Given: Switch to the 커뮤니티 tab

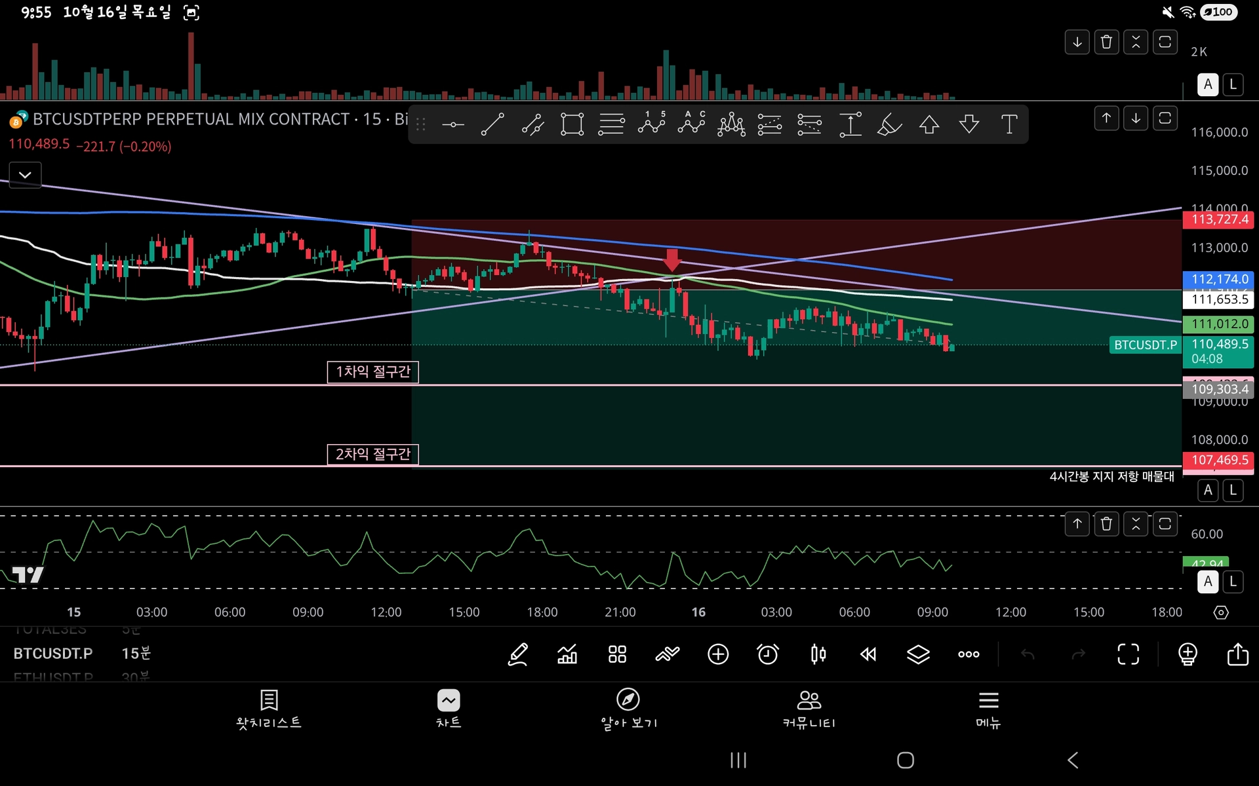Looking at the screenshot, I should (809, 709).
